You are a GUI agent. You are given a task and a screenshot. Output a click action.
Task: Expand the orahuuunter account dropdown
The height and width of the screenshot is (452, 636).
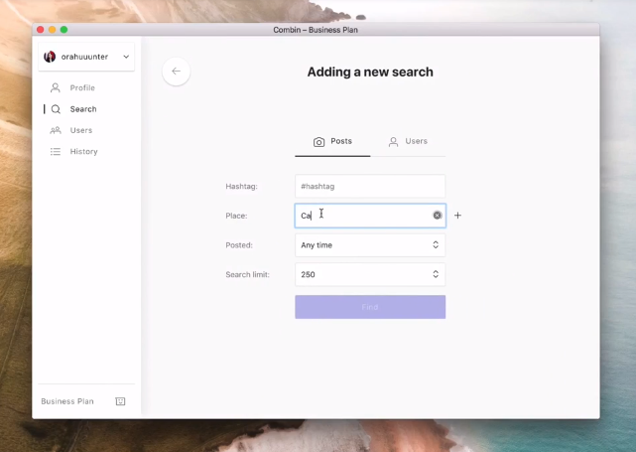click(126, 58)
